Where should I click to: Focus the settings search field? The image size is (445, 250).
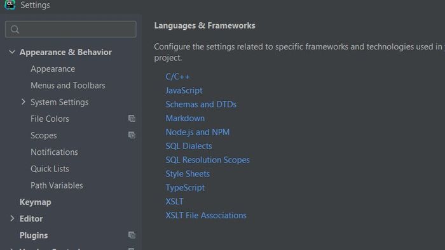71,29
